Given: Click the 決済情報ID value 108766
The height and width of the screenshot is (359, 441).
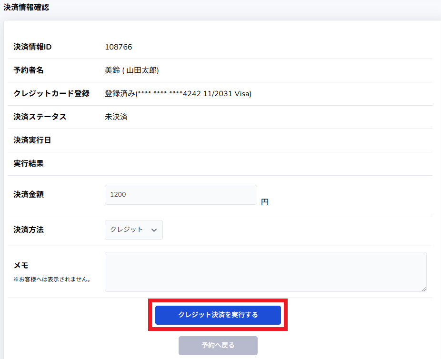Looking at the screenshot, I should [118, 47].
